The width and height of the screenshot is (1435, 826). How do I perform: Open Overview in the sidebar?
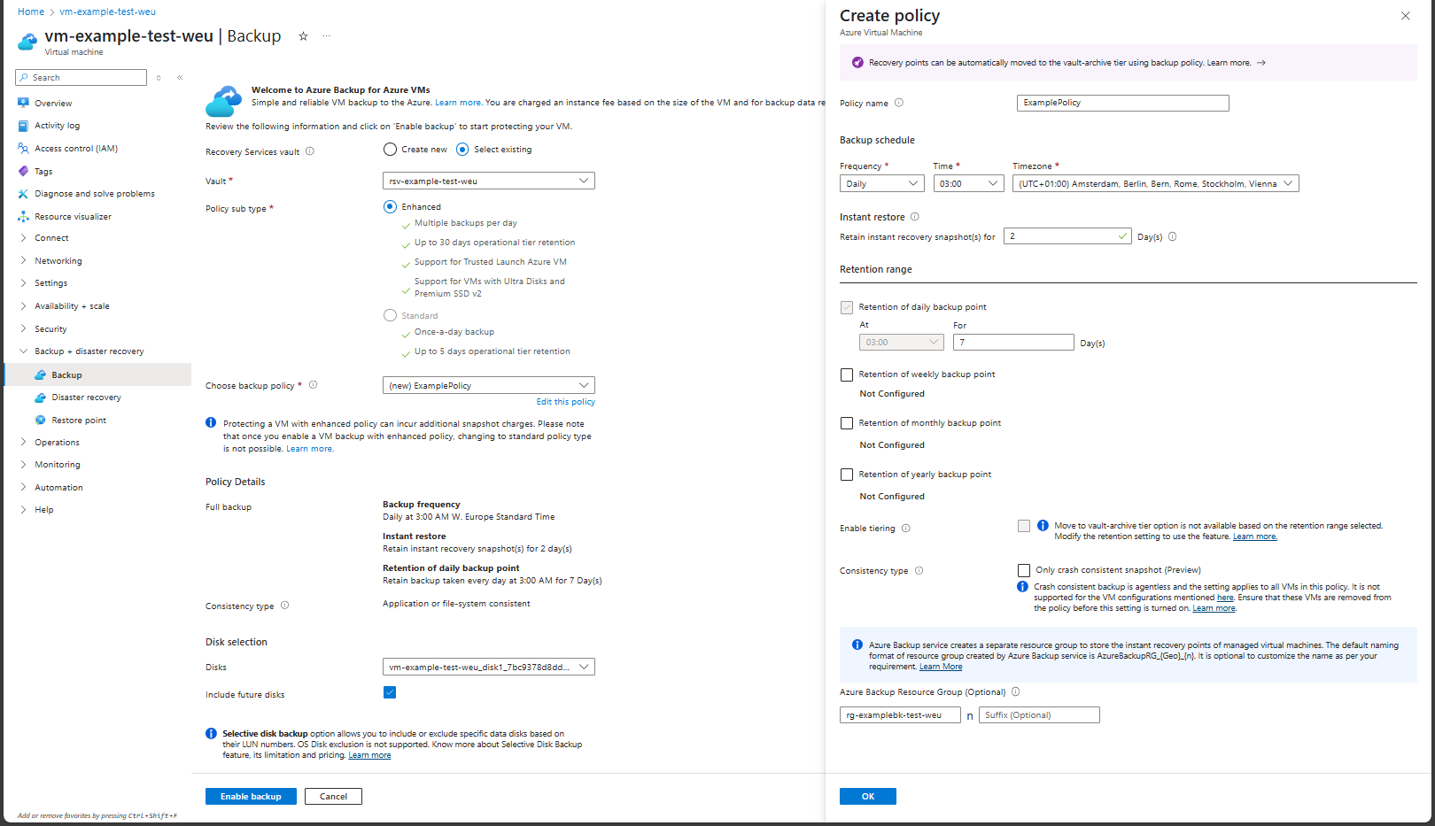53,104
